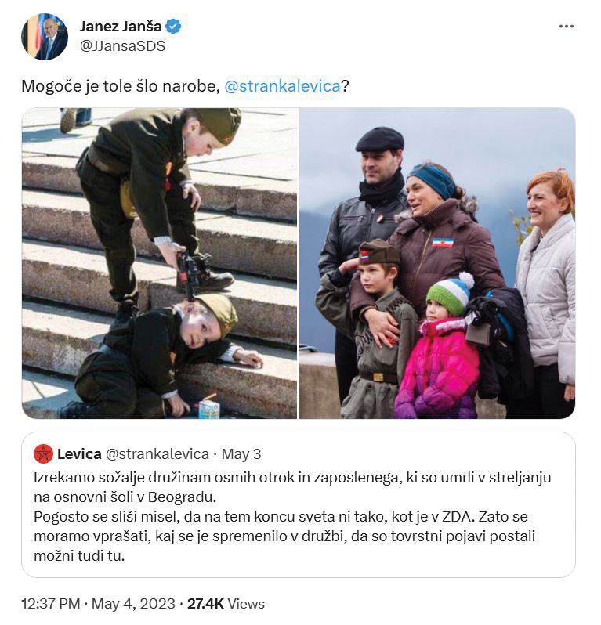Click the Levica name in quoted tweet
Screen dimensions: 601x625
coord(79,454)
